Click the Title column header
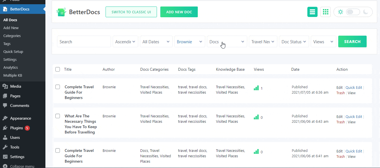The width and height of the screenshot is (380, 168). [x=68, y=69]
